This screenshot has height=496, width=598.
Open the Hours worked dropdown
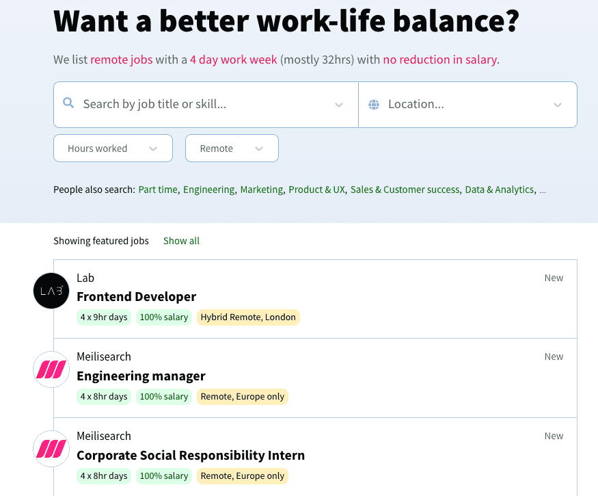tap(113, 148)
